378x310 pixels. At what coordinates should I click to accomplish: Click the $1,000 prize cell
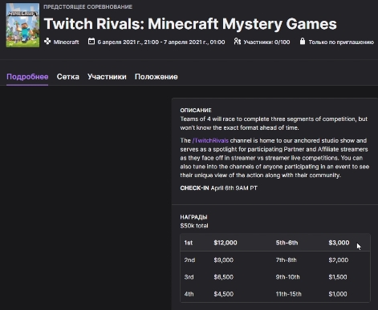[338, 294]
